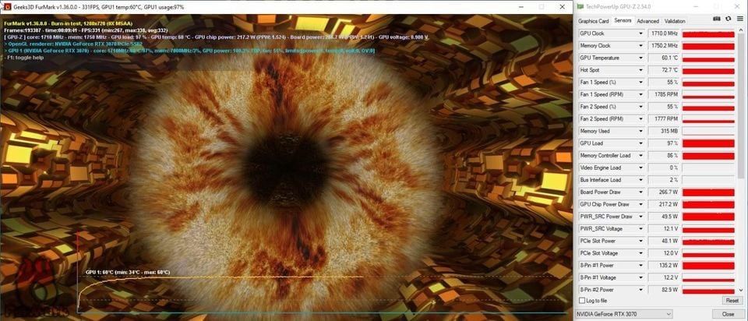Viewport: 748px width, 321px height.
Task: Click the GPU Load red history graph
Action: (x=708, y=143)
